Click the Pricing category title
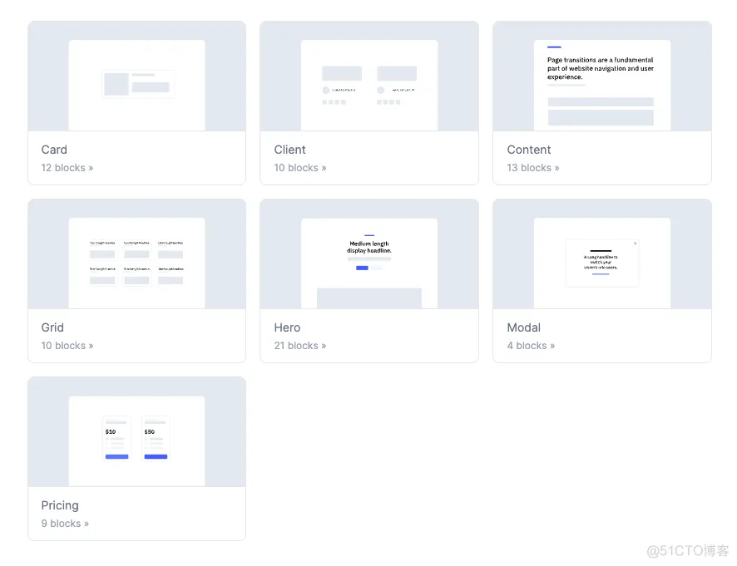 [60, 505]
